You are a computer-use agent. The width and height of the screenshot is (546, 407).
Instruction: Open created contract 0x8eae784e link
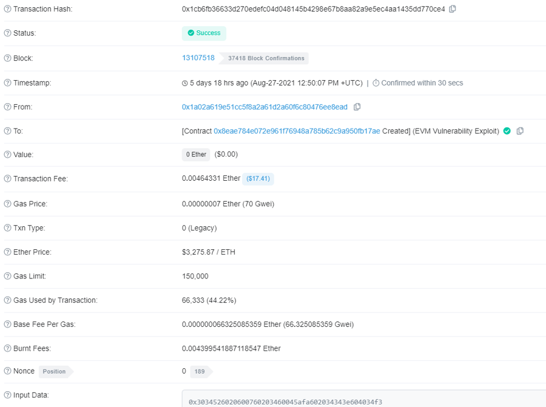point(297,131)
